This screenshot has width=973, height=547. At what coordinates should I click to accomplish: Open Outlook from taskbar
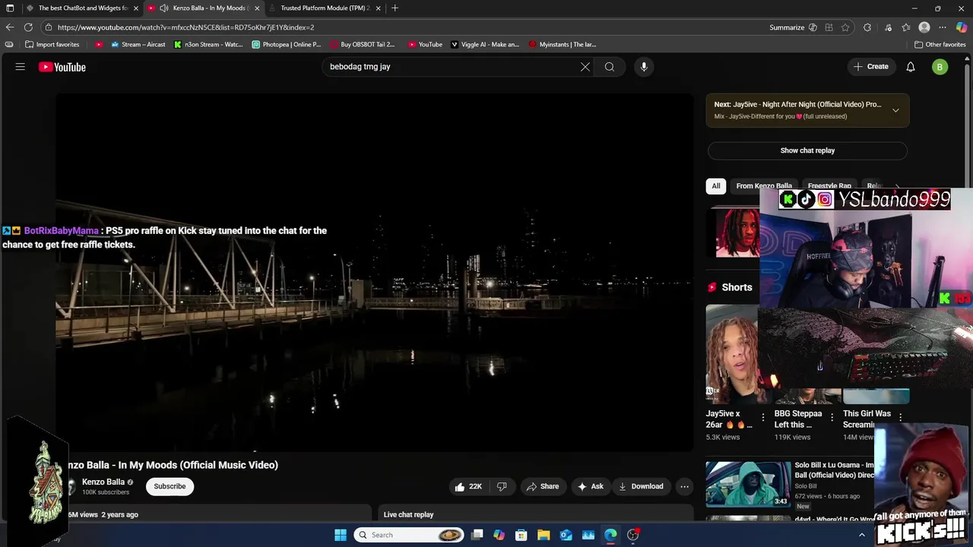click(x=566, y=535)
